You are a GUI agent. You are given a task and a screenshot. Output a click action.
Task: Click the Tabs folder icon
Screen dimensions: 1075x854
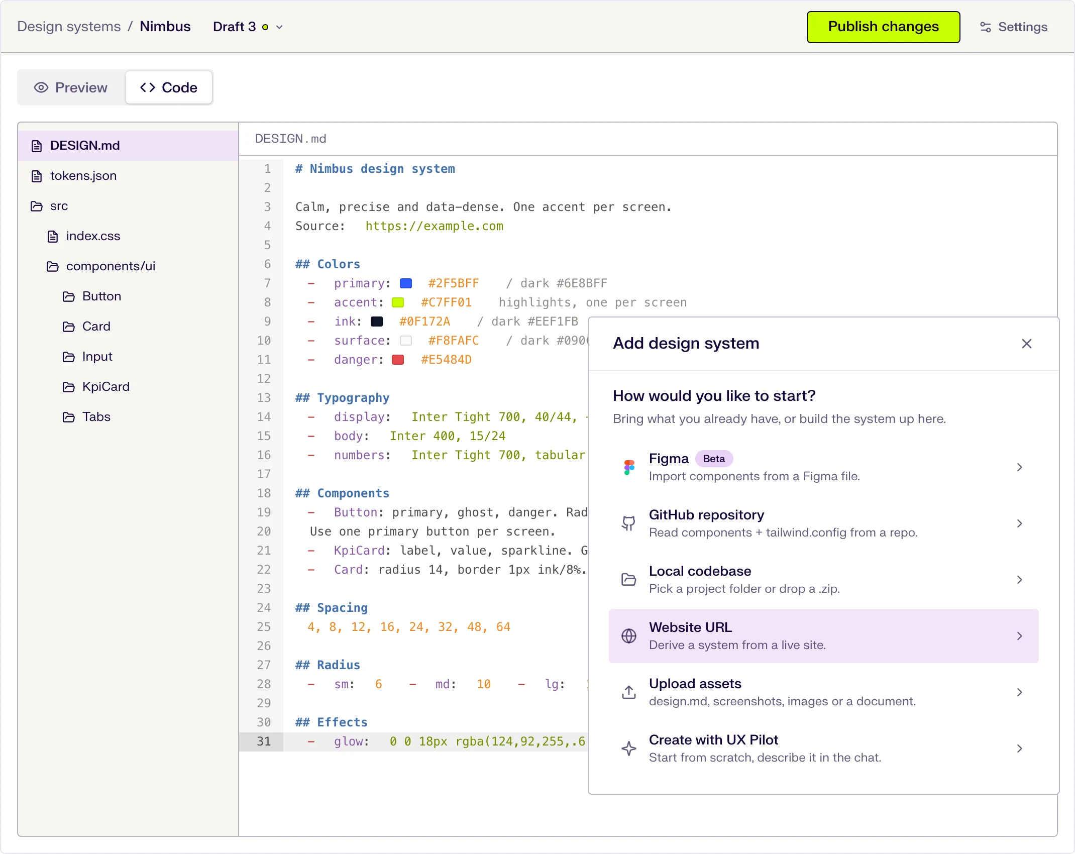click(x=69, y=417)
